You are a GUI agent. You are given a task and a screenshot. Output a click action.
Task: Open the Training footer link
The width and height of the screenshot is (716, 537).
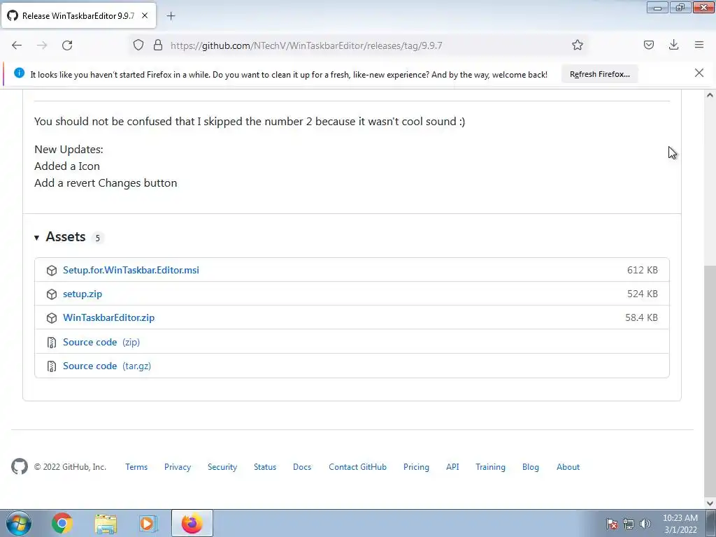[x=490, y=466]
